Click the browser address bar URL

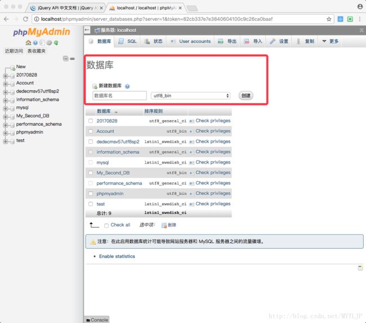pyautogui.click(x=157, y=19)
